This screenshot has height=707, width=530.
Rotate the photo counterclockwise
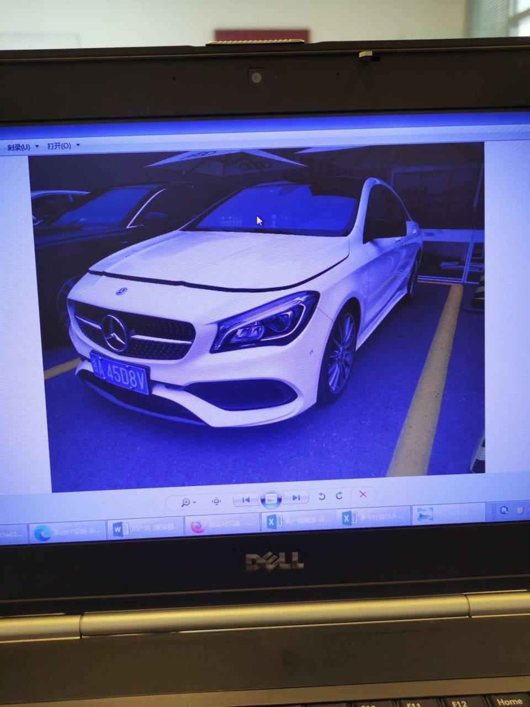tap(322, 497)
